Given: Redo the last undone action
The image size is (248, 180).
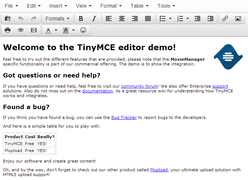Looking at the screenshot, I should coord(34,19).
